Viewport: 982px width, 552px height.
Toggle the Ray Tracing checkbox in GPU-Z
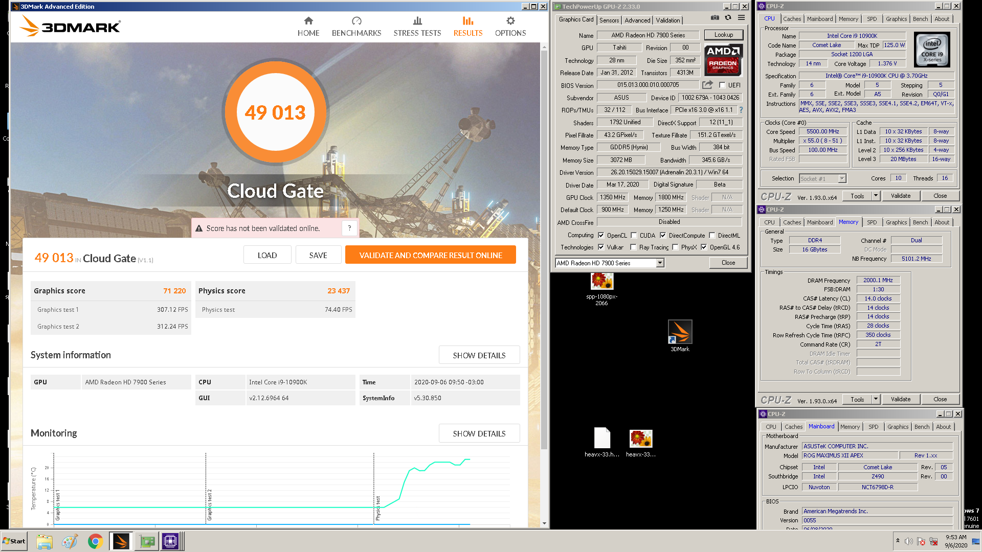point(633,247)
